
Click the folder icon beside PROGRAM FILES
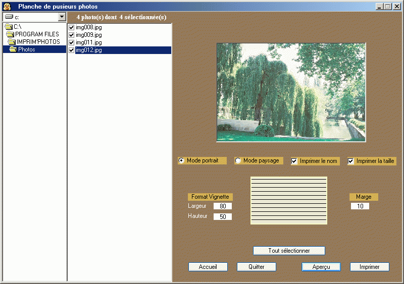pyautogui.click(x=10, y=34)
